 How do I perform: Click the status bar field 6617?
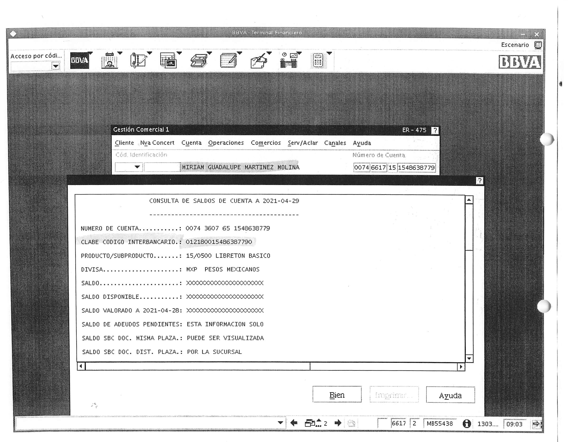tap(399, 423)
